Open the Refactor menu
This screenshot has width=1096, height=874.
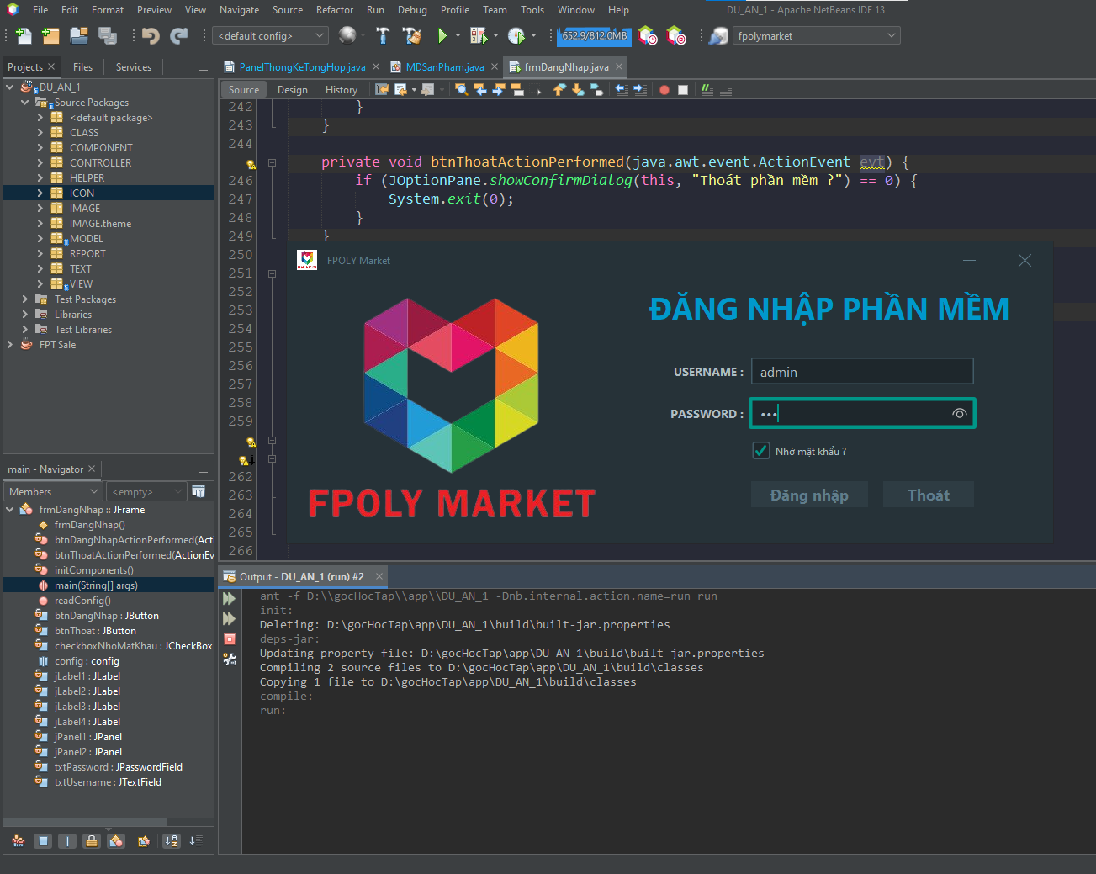coord(334,10)
